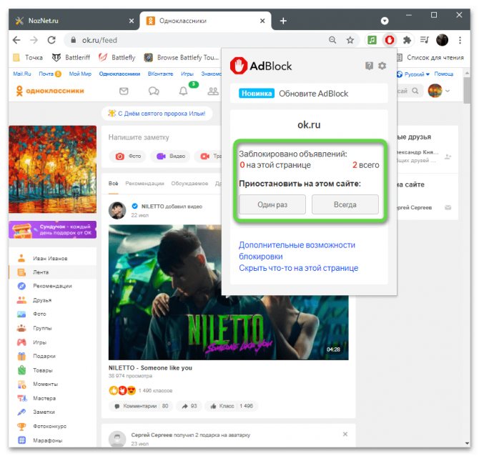Open the autumn painting profile photo
Image resolution: width=479 pixels, height=456 pixels.
pos(52,169)
